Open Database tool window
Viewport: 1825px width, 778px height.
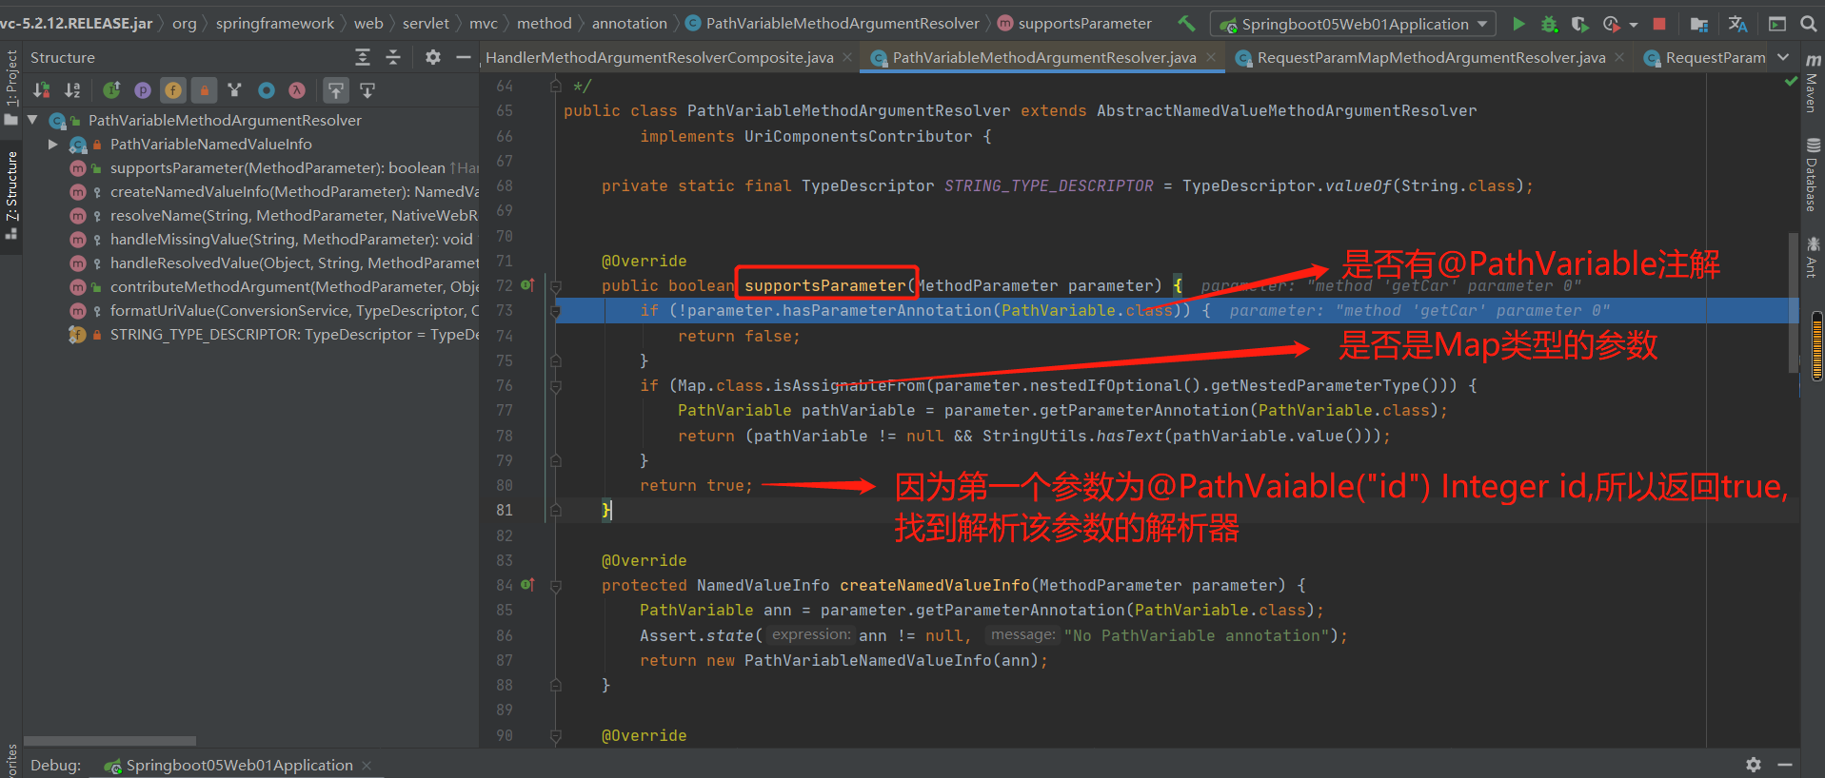click(1813, 175)
